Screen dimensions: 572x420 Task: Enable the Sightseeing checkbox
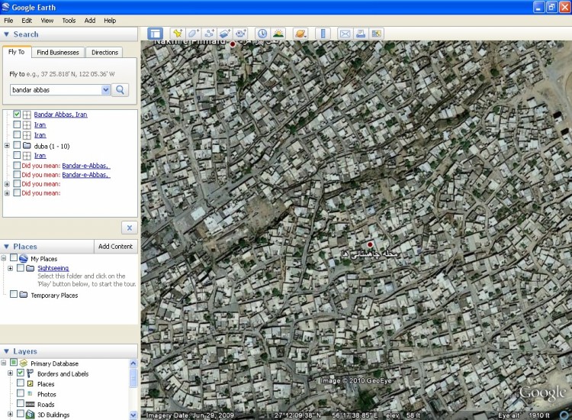point(21,268)
